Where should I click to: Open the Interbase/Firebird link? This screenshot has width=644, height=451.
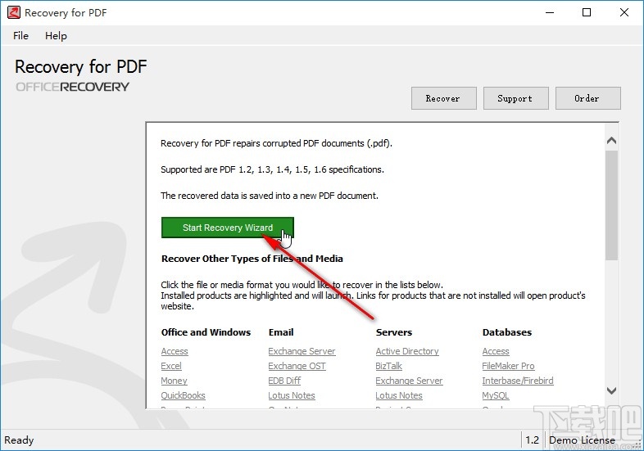[518, 381]
